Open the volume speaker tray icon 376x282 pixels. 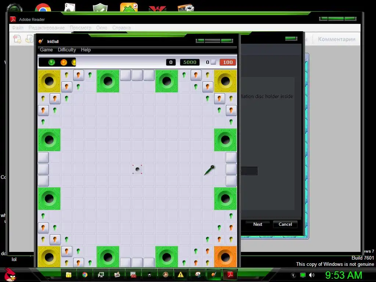(312, 275)
